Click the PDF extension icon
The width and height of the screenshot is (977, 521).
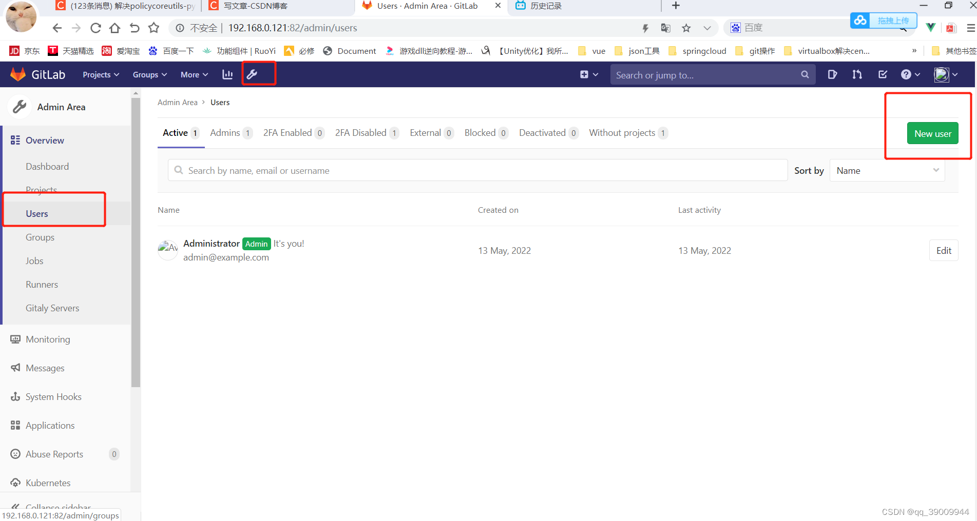[x=951, y=28]
